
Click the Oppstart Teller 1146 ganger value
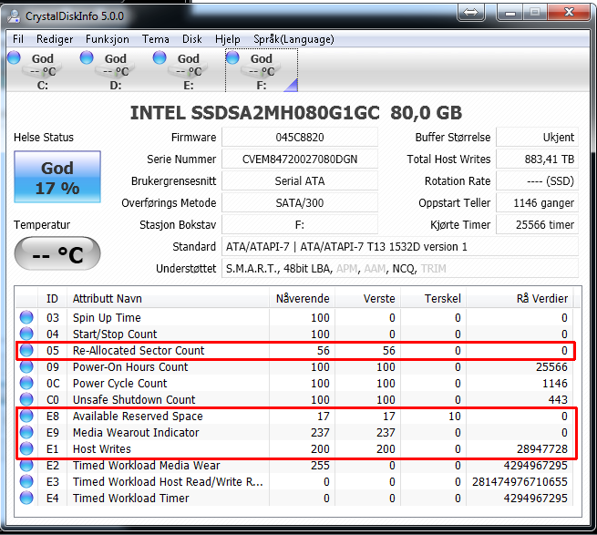537,203
